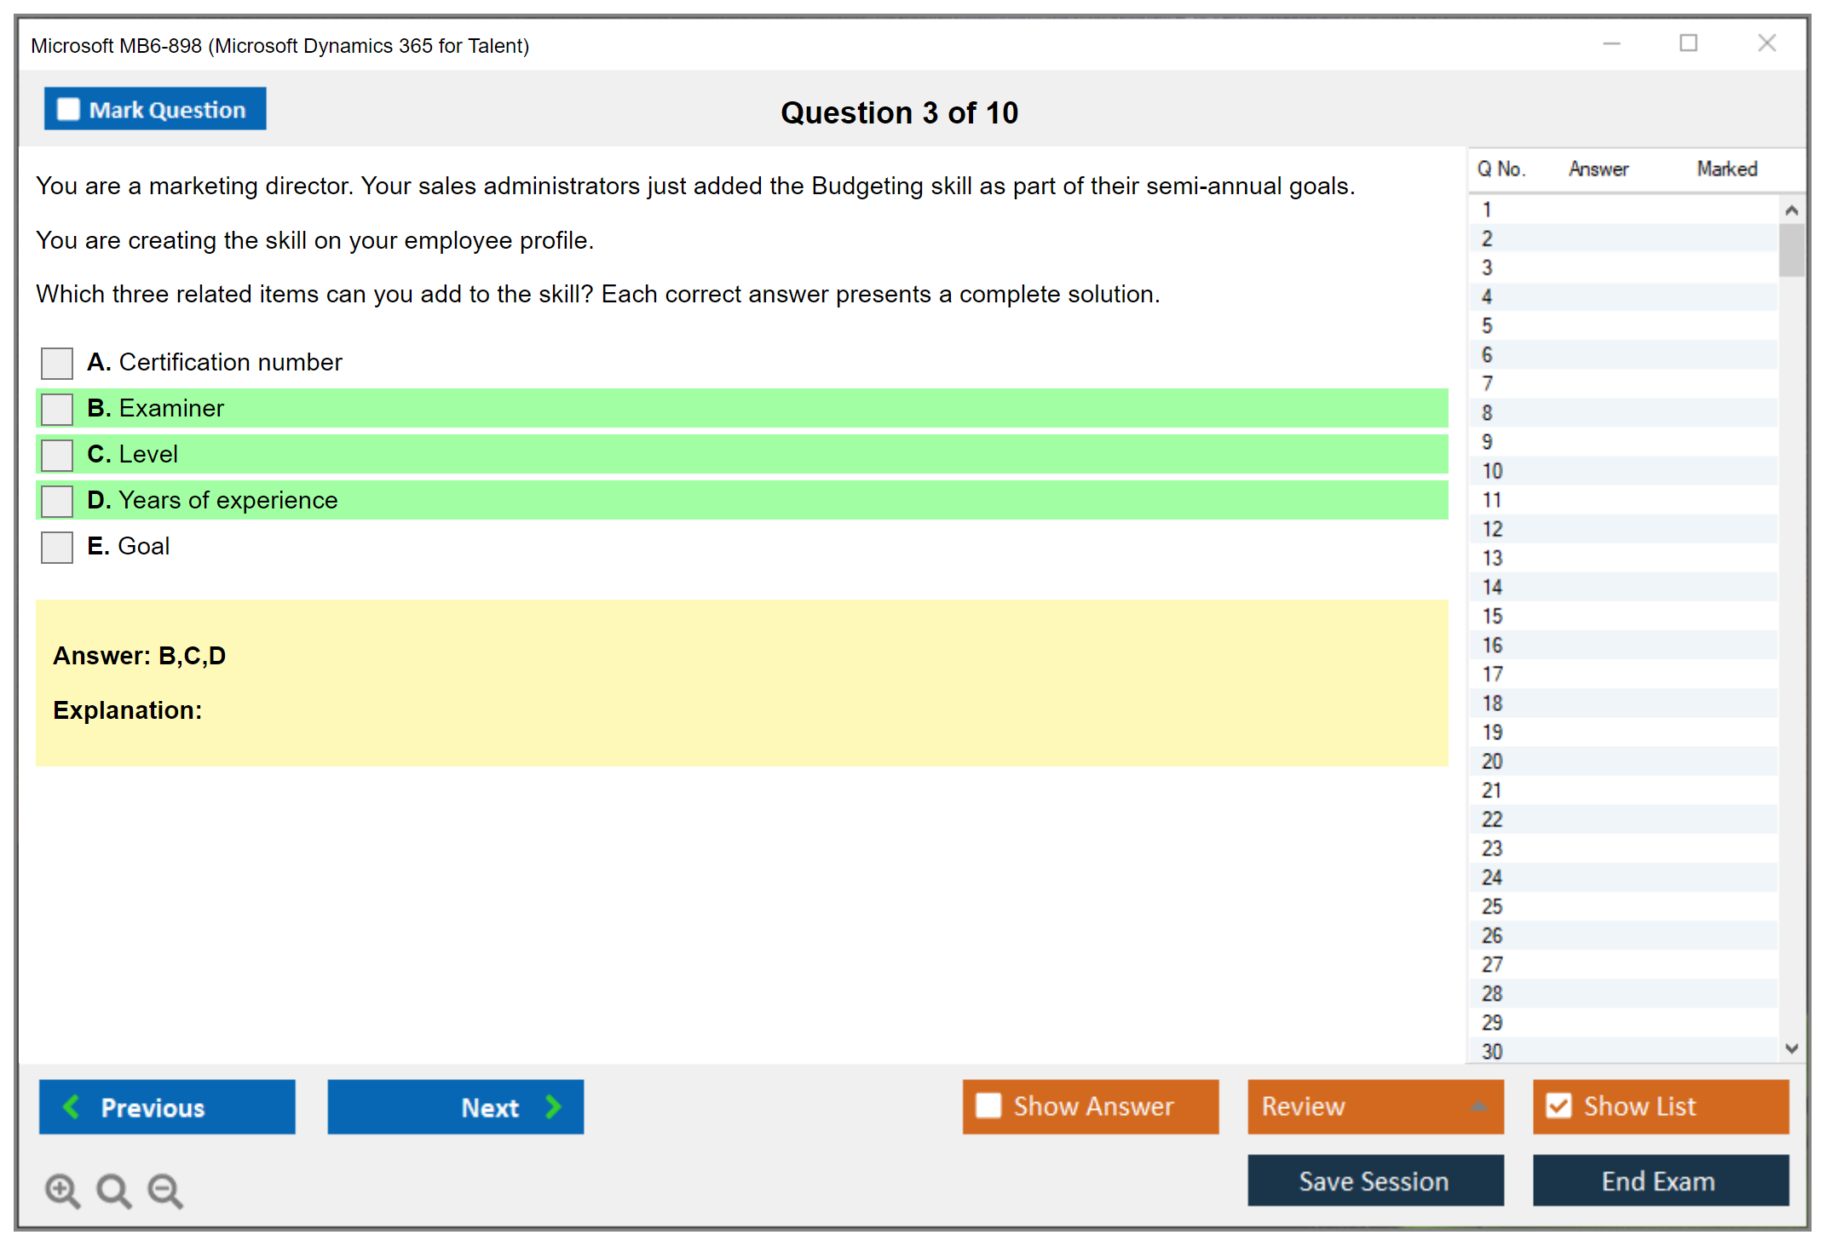Maximize the exam window
The height and width of the screenshot is (1252, 1832).
pos(1688,43)
